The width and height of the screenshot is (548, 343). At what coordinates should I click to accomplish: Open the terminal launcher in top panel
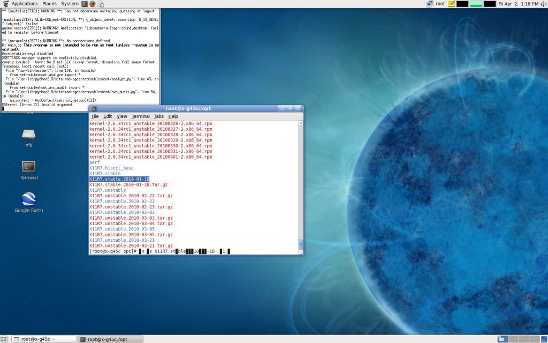pos(85,4)
